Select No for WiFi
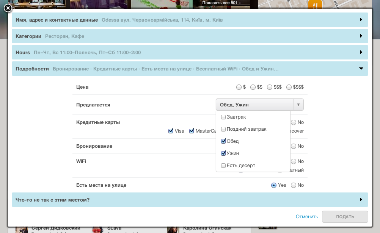 [294, 161]
